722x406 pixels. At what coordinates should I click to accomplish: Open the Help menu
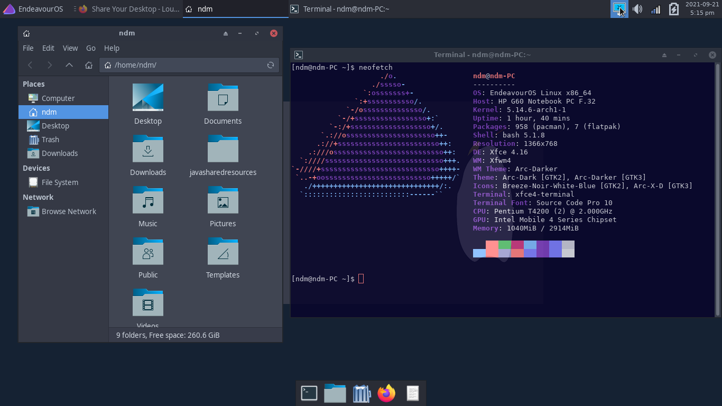(112, 48)
